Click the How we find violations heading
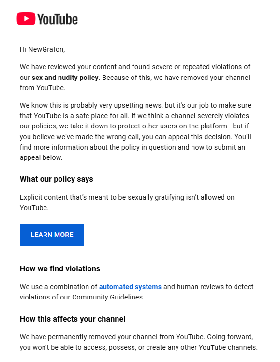Viewport: 280px width, 362px height. tap(60, 269)
